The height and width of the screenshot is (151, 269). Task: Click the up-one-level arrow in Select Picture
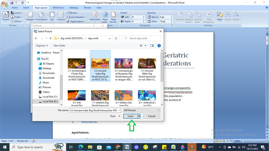click(x=50, y=38)
